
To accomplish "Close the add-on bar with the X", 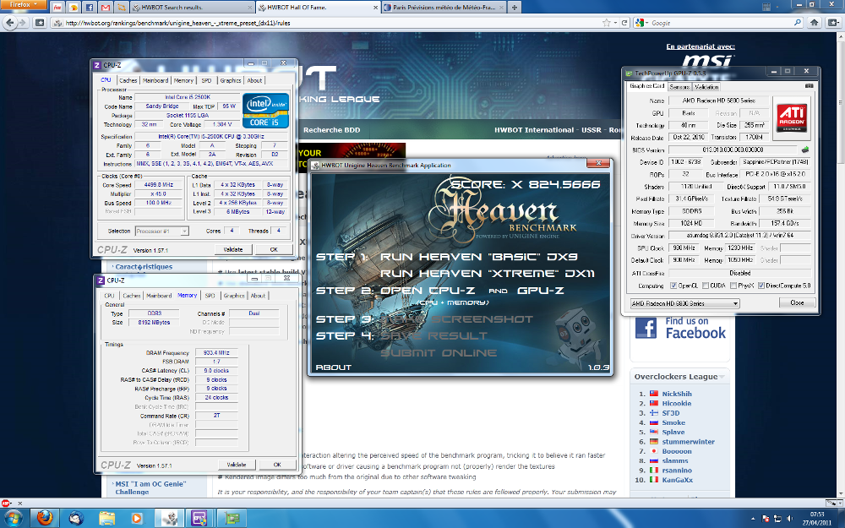I will pos(20,504).
